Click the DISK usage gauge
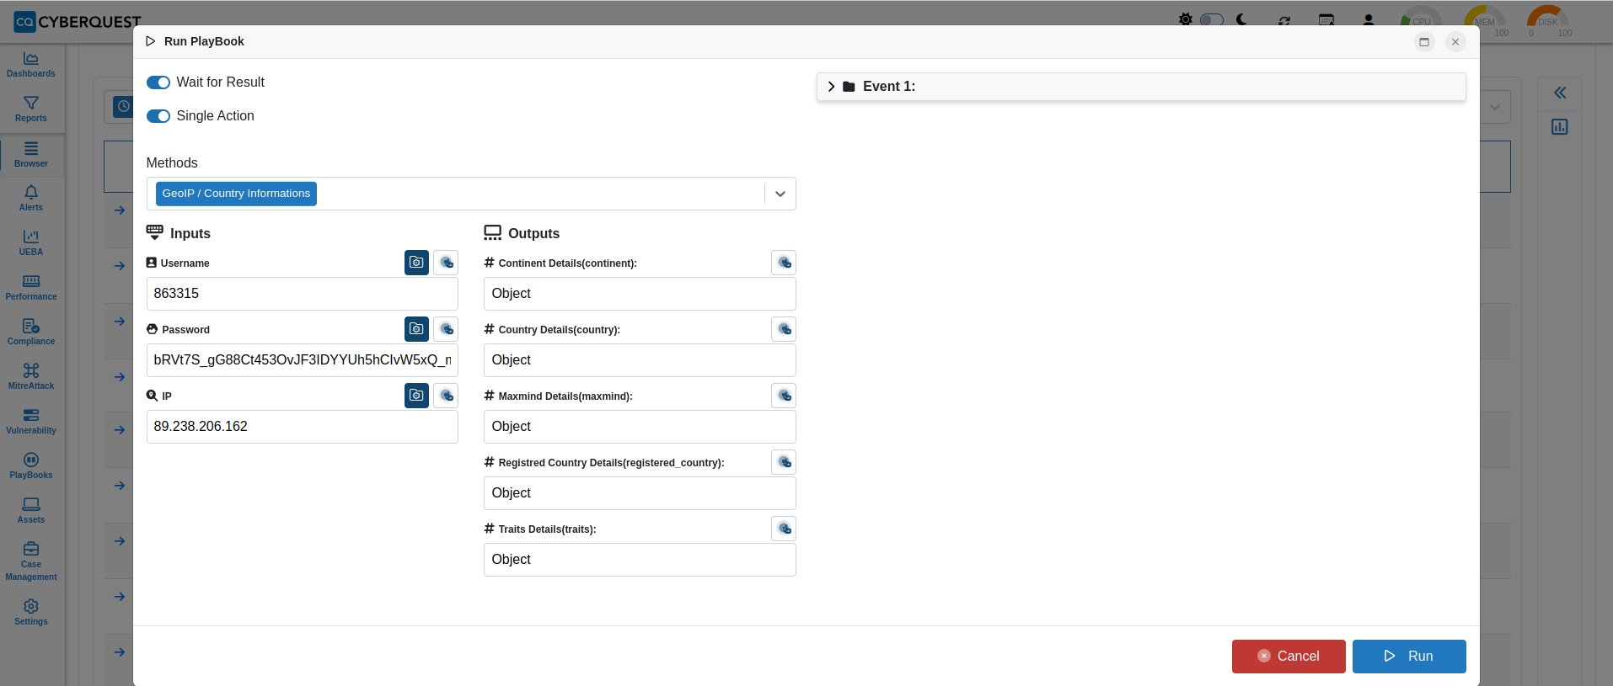 click(1548, 20)
